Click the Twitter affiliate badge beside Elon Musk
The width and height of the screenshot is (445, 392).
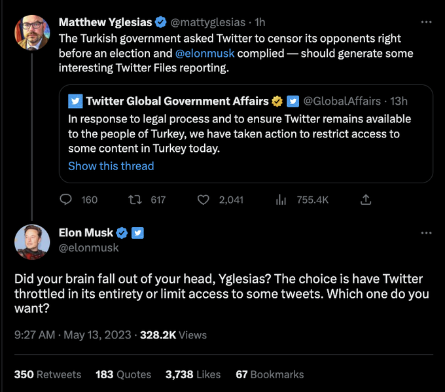[x=137, y=233]
